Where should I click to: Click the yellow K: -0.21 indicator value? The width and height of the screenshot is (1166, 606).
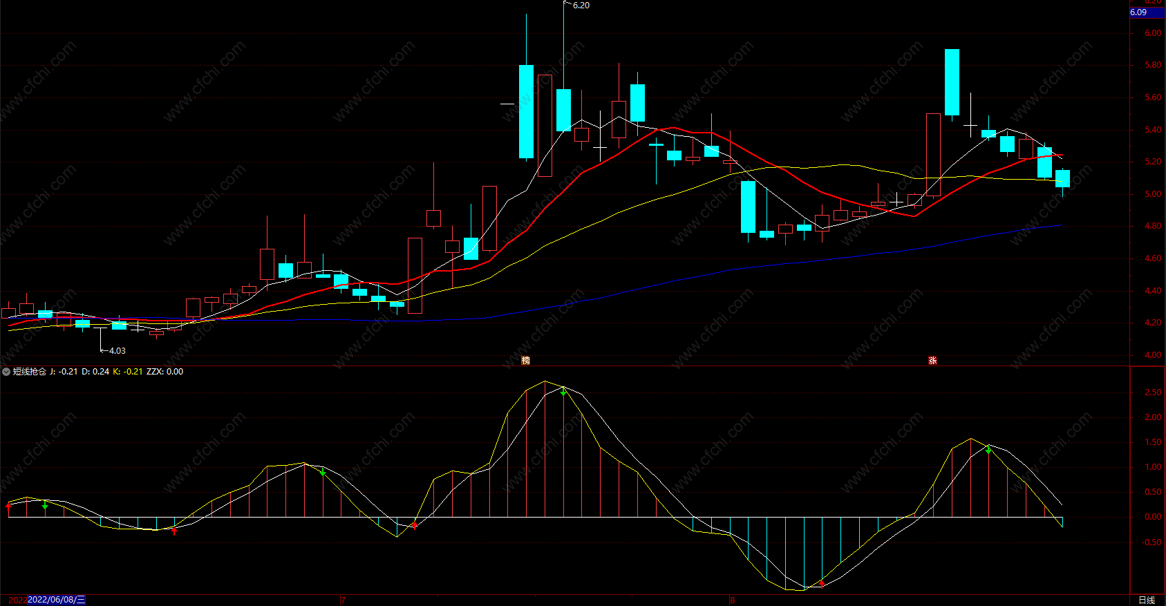point(128,372)
